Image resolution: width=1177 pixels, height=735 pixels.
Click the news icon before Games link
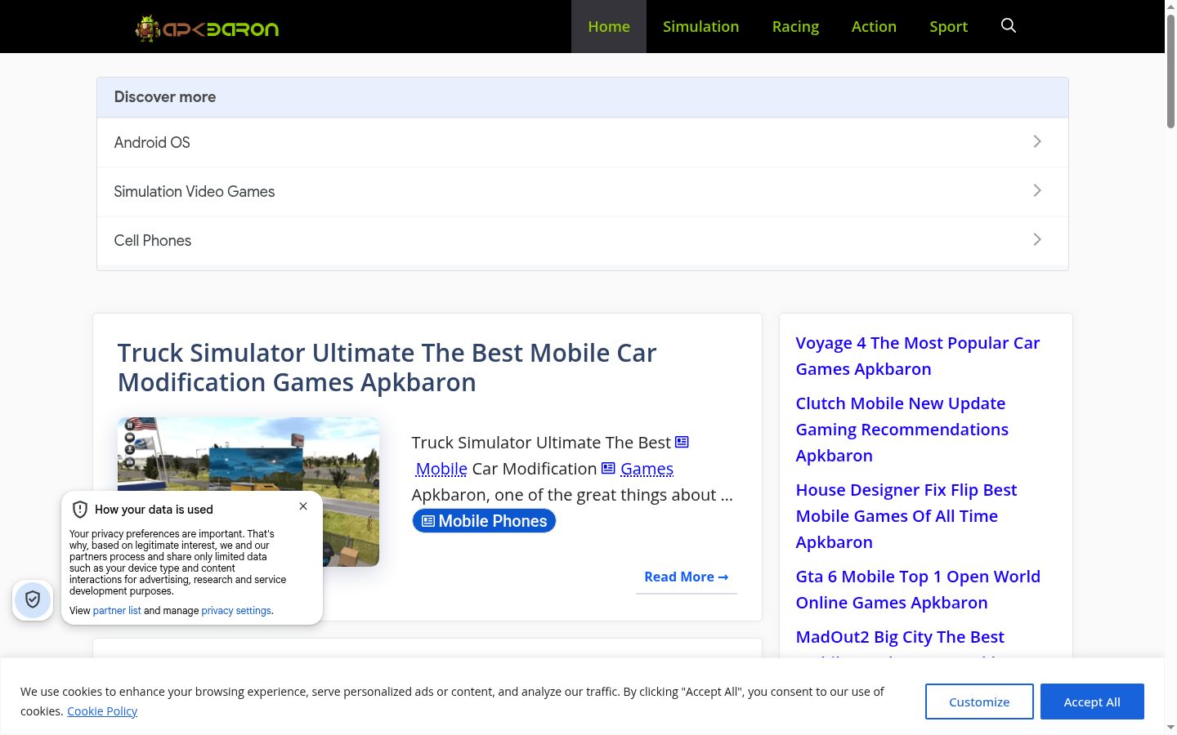pos(608,468)
